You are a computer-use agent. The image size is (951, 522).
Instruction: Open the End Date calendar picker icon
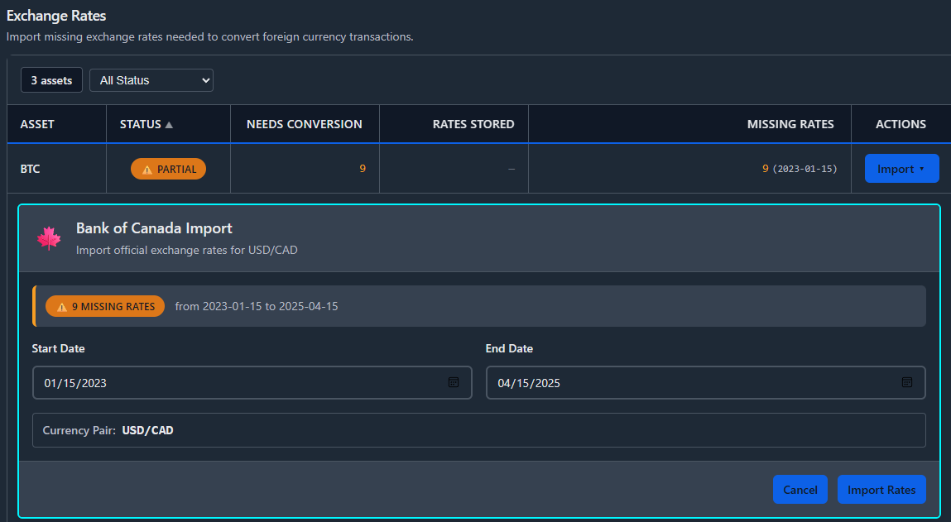906,382
